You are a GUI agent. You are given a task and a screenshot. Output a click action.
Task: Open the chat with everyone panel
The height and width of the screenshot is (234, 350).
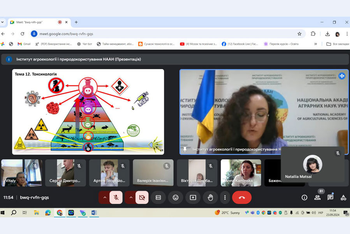click(330, 198)
